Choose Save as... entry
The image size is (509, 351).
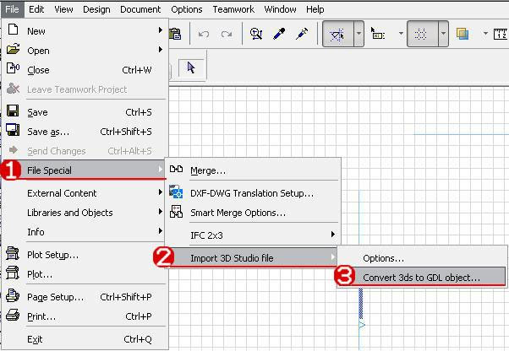[85, 132]
